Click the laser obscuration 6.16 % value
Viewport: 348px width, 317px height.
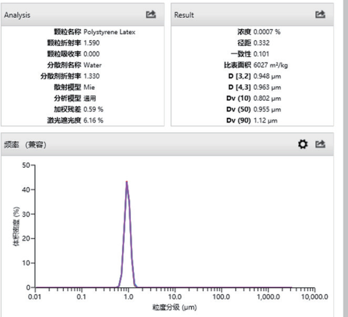[93, 121]
